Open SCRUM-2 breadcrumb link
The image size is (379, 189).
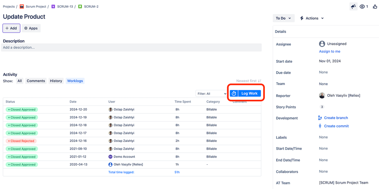[91, 6]
